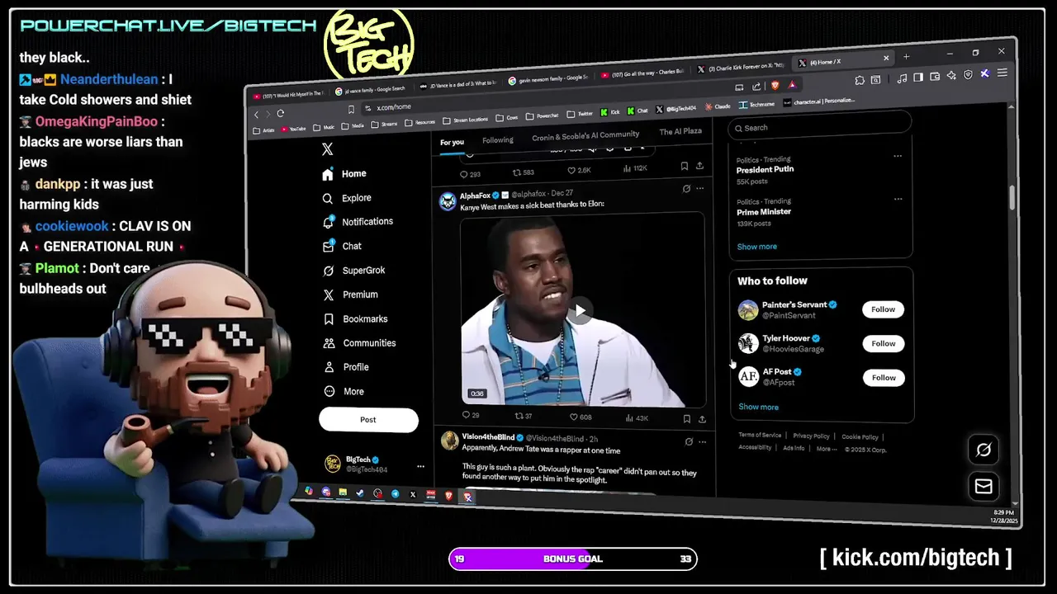Image resolution: width=1057 pixels, height=594 pixels.
Task: Go back using the browser back arrow
Action: 256,115
